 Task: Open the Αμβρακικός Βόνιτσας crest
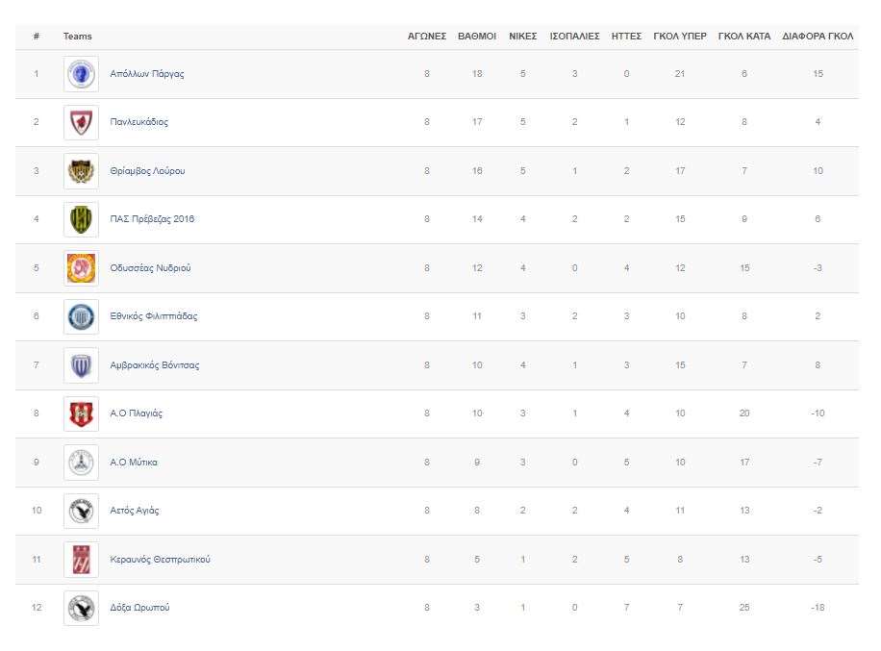point(81,365)
